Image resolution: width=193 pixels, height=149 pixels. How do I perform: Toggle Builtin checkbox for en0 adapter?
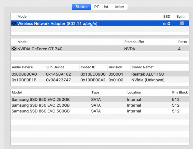pyautogui.click(x=182, y=23)
